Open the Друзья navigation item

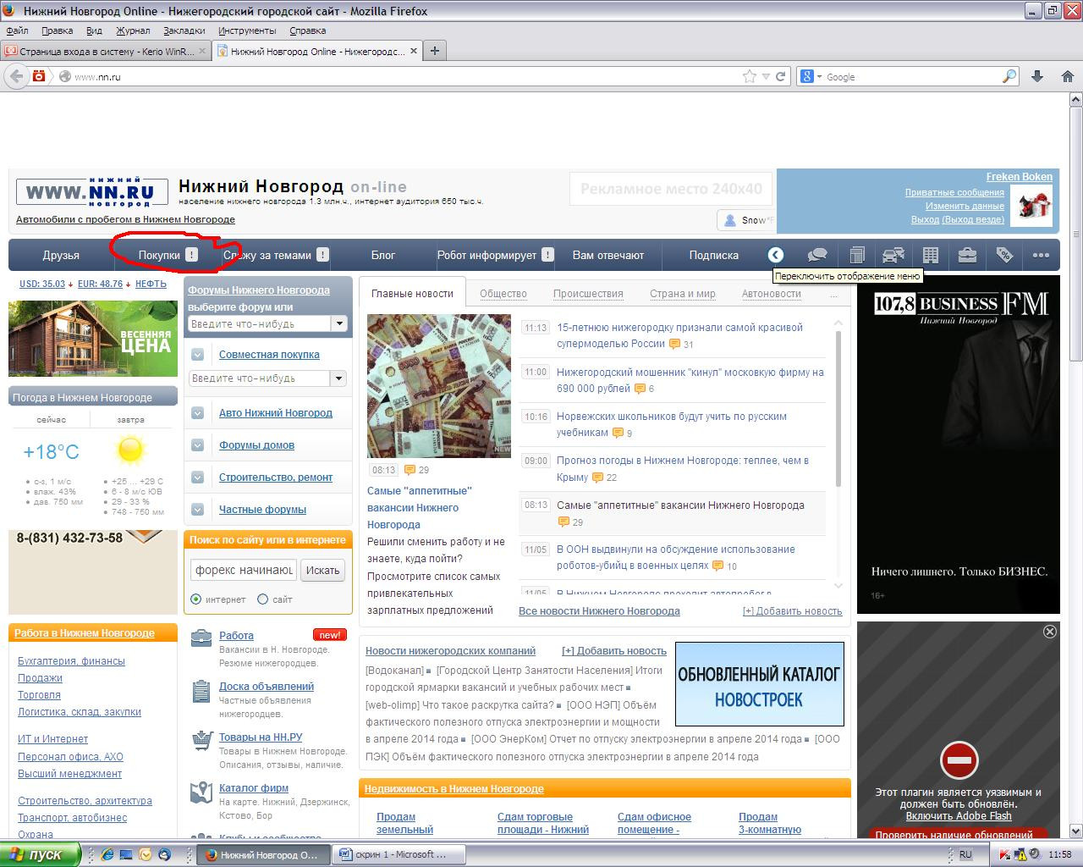(61, 255)
